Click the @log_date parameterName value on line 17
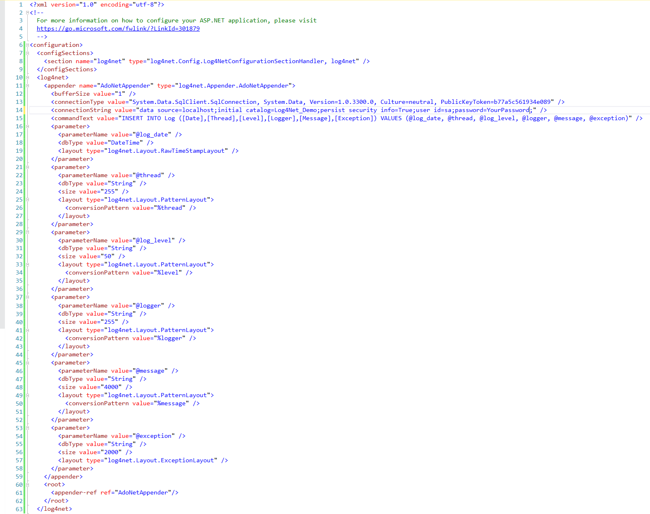 point(152,134)
